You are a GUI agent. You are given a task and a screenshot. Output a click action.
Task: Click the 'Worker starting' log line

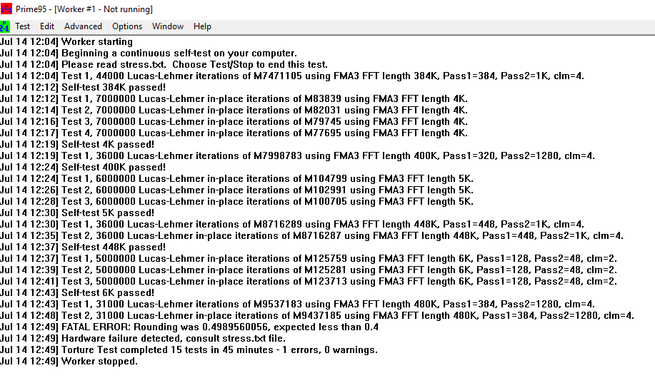click(x=66, y=41)
